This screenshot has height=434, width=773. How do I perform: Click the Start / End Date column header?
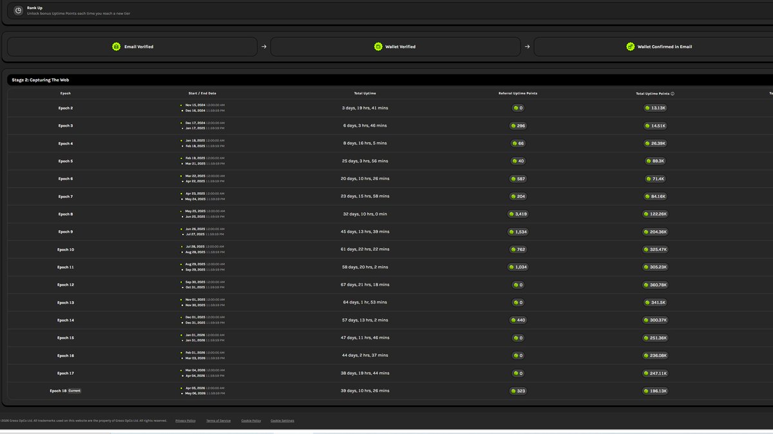(x=202, y=93)
